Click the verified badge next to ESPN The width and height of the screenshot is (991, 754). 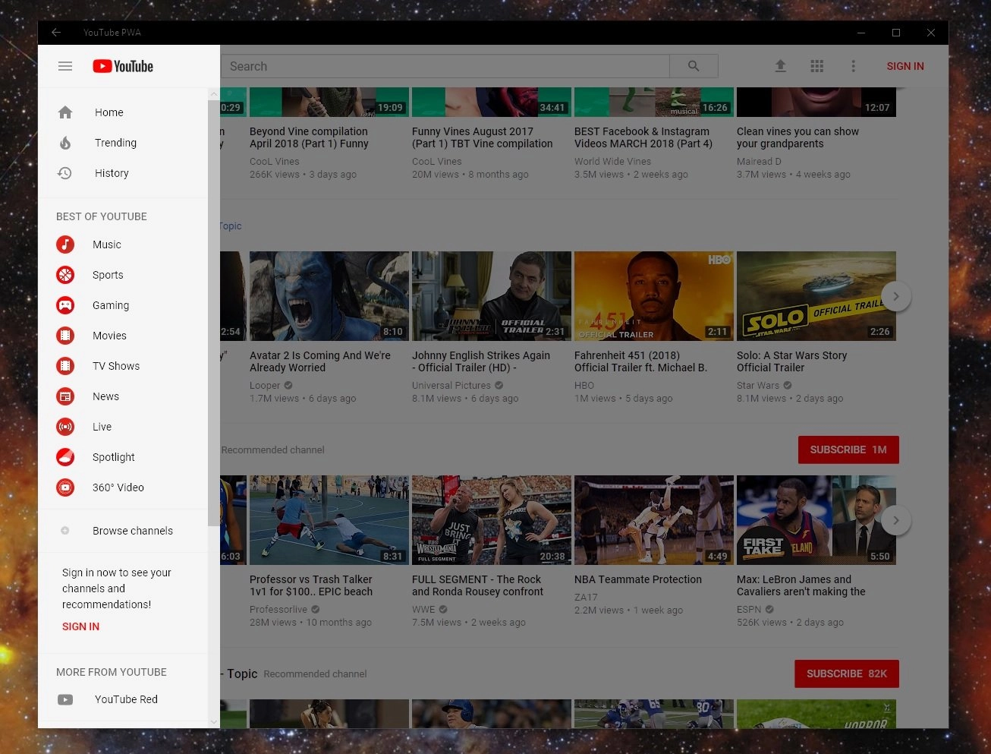coord(769,610)
